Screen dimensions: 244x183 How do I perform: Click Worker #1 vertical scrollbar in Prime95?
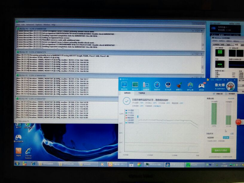(202, 41)
